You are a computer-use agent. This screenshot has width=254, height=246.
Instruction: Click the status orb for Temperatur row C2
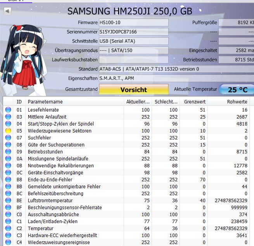pyautogui.click(x=8, y=228)
